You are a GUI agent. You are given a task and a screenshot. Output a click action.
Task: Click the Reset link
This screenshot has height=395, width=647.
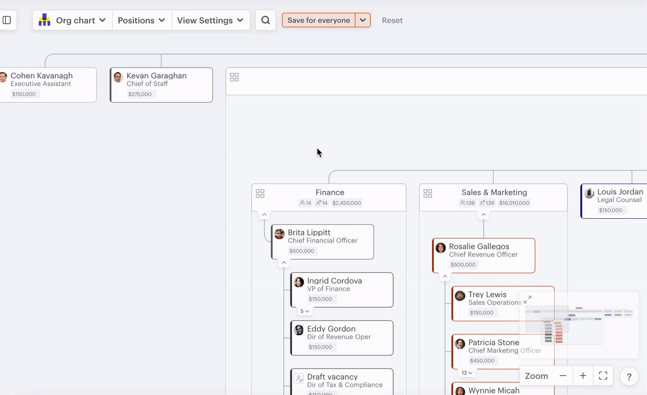392,20
